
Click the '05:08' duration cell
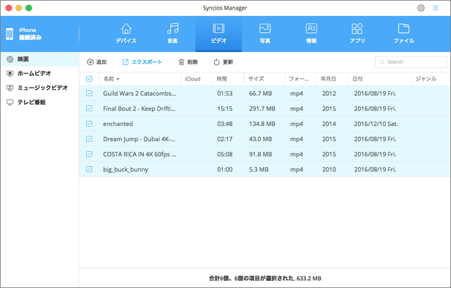coord(225,154)
